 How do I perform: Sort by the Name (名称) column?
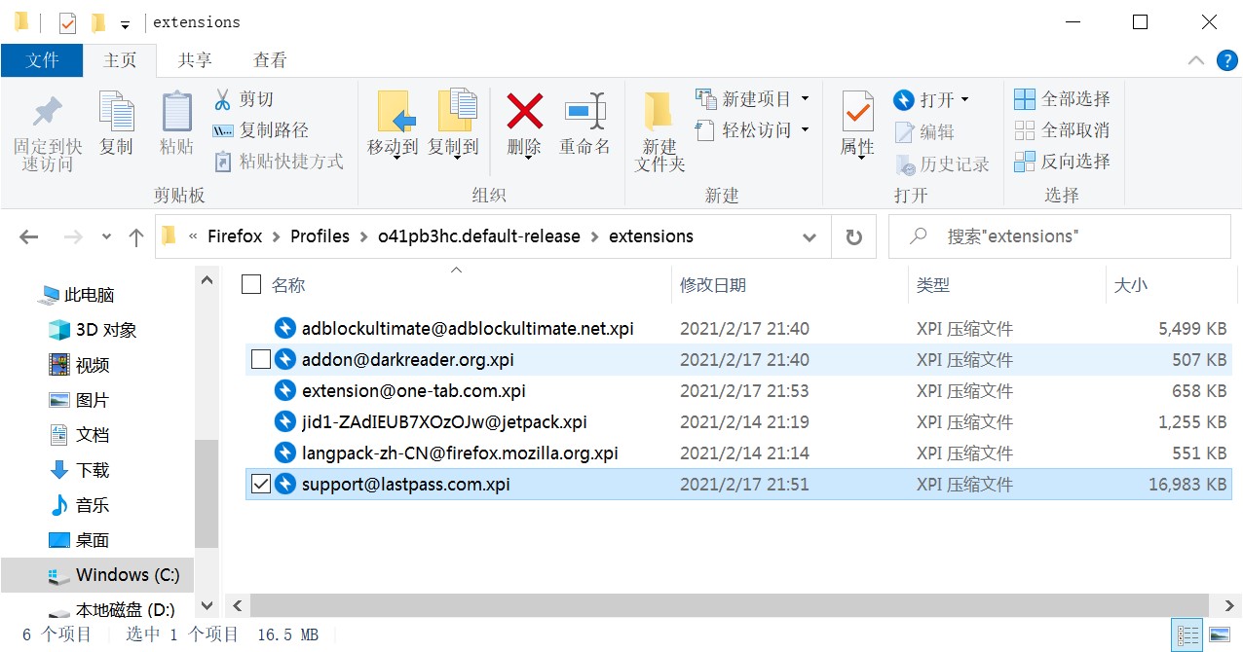288,285
